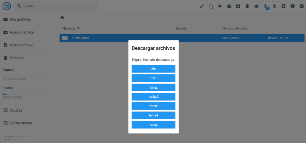Open Ajustes settings in sidebar
The image size is (306, 143).
pos(16,110)
